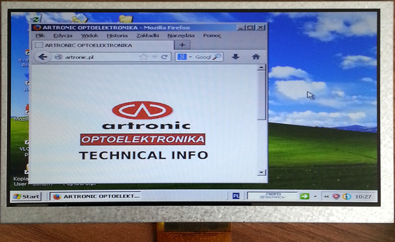
Task: Click the blue round tray icon
Action: point(347,196)
